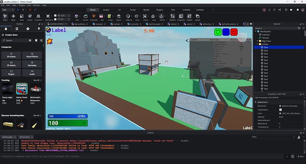Open Toolbox recent clock tab
This screenshot has height=164, width=306.
click(28, 29)
